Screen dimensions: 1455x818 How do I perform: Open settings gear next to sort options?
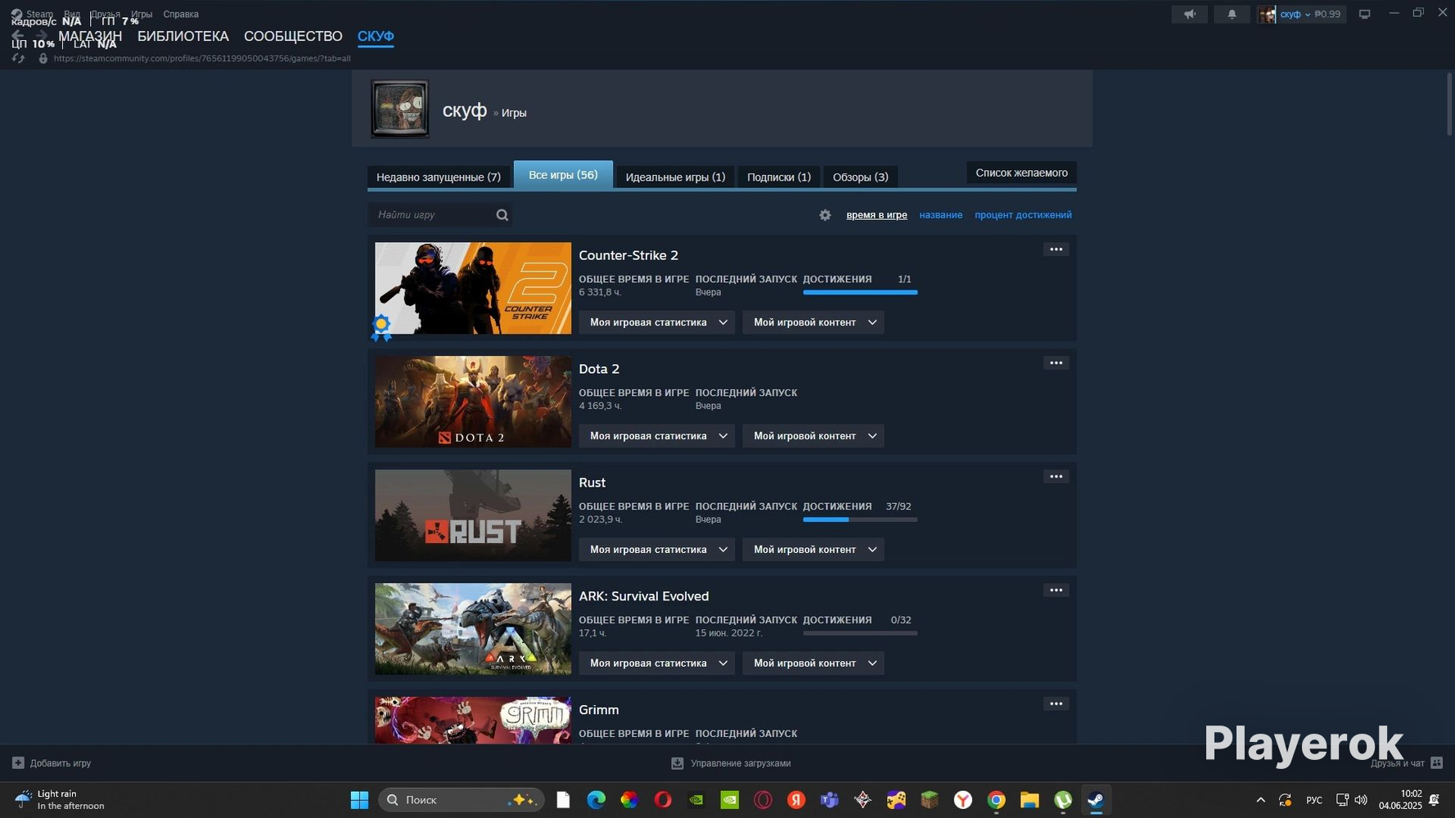[825, 215]
